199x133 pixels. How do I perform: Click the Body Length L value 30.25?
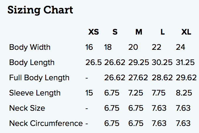pyautogui.click(x=162, y=62)
